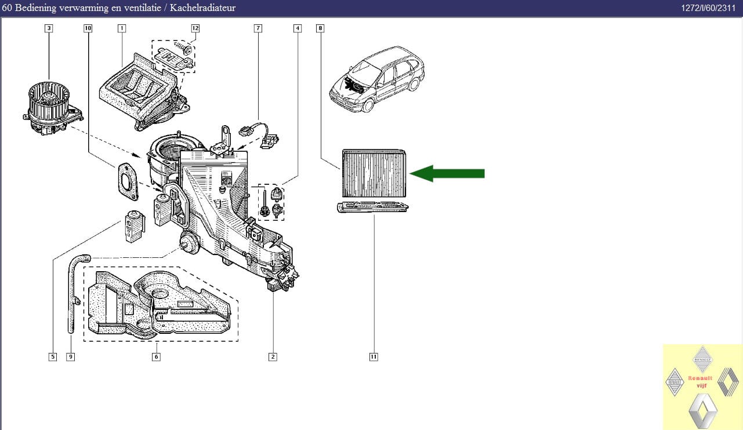Click the large modern Renault logo

point(702,411)
